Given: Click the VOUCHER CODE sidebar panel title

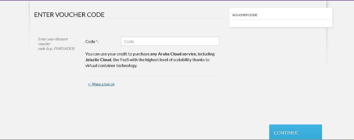Looking at the screenshot, I should tap(245, 15).
